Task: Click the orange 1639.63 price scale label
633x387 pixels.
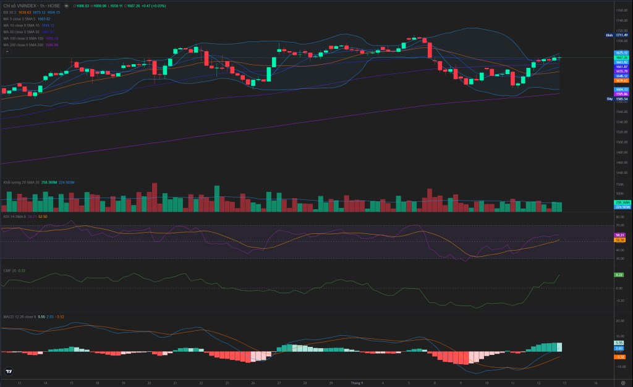Action: tap(621, 81)
